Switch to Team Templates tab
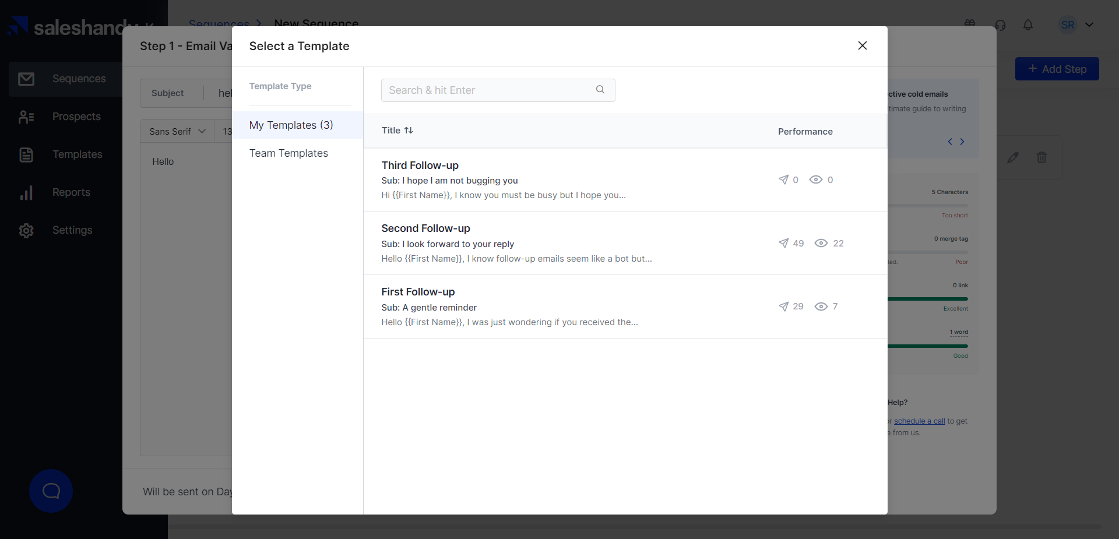 (288, 153)
